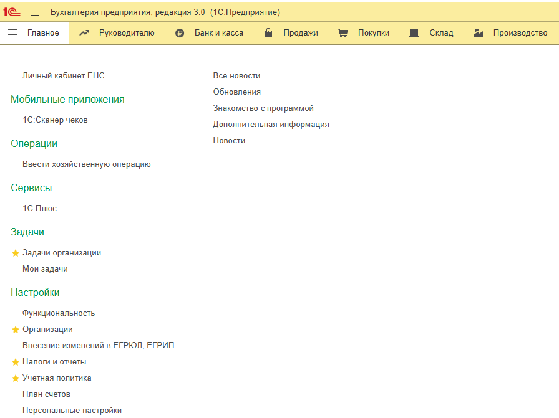Switch to the Продажи section
559x418 pixels.
(x=301, y=33)
